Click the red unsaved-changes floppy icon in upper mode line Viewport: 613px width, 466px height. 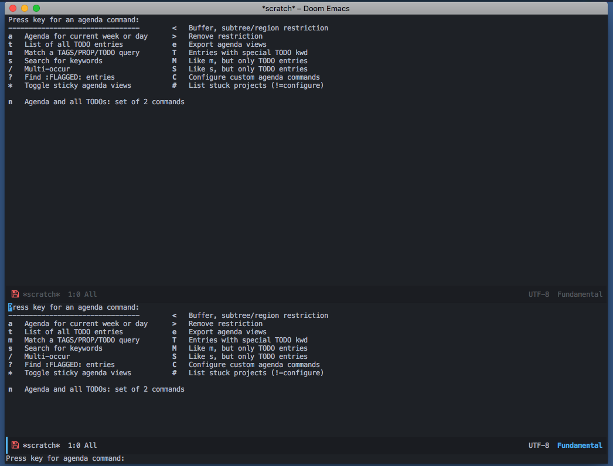pos(14,294)
